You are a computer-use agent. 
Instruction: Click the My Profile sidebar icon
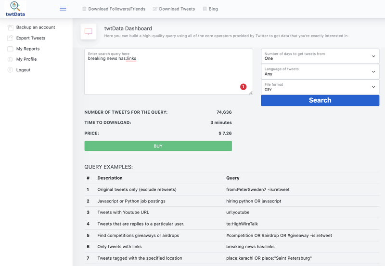pos(10,59)
